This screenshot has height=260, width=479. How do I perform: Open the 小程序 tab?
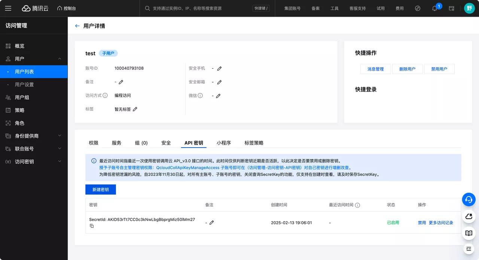coord(223,142)
